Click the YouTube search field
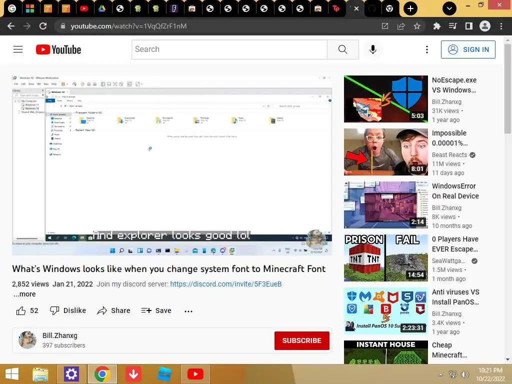 click(229, 49)
